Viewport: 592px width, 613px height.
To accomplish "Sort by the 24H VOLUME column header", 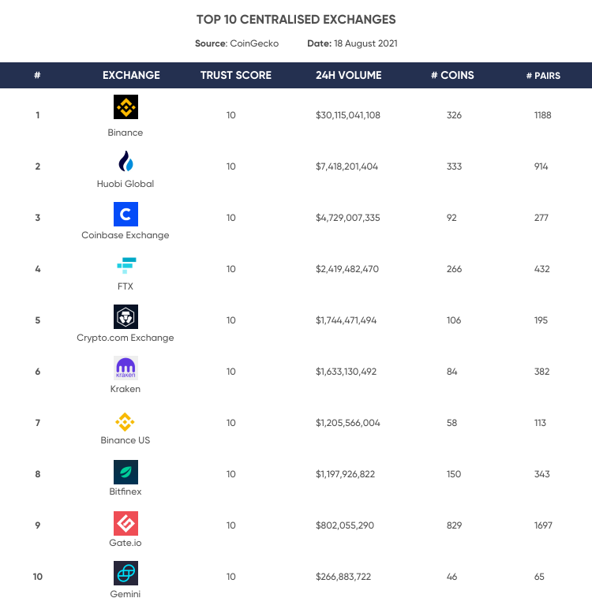I will click(x=348, y=75).
